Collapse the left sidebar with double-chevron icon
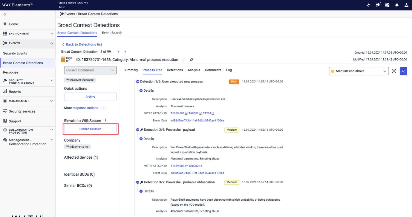412x217 pixels. tap(5, 14)
